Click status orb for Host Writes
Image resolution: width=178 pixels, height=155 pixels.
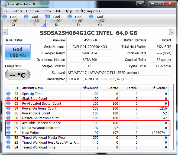pyautogui.click(x=8, y=133)
